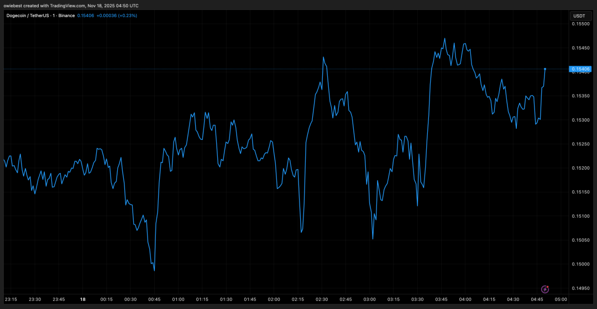Screen dimensions: 597x309
Task: Click the purple lightning bolt icon
Action: point(545,289)
